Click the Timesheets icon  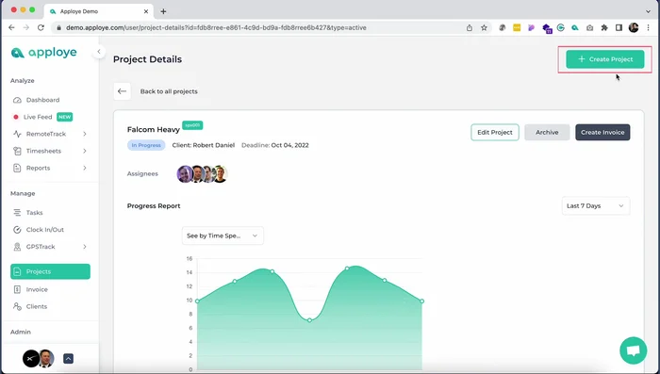[x=17, y=151]
